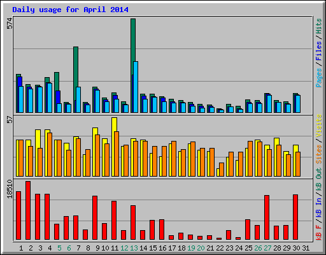Click the orange sites bar for day 22
This screenshot has width=326, height=255.
click(x=222, y=170)
